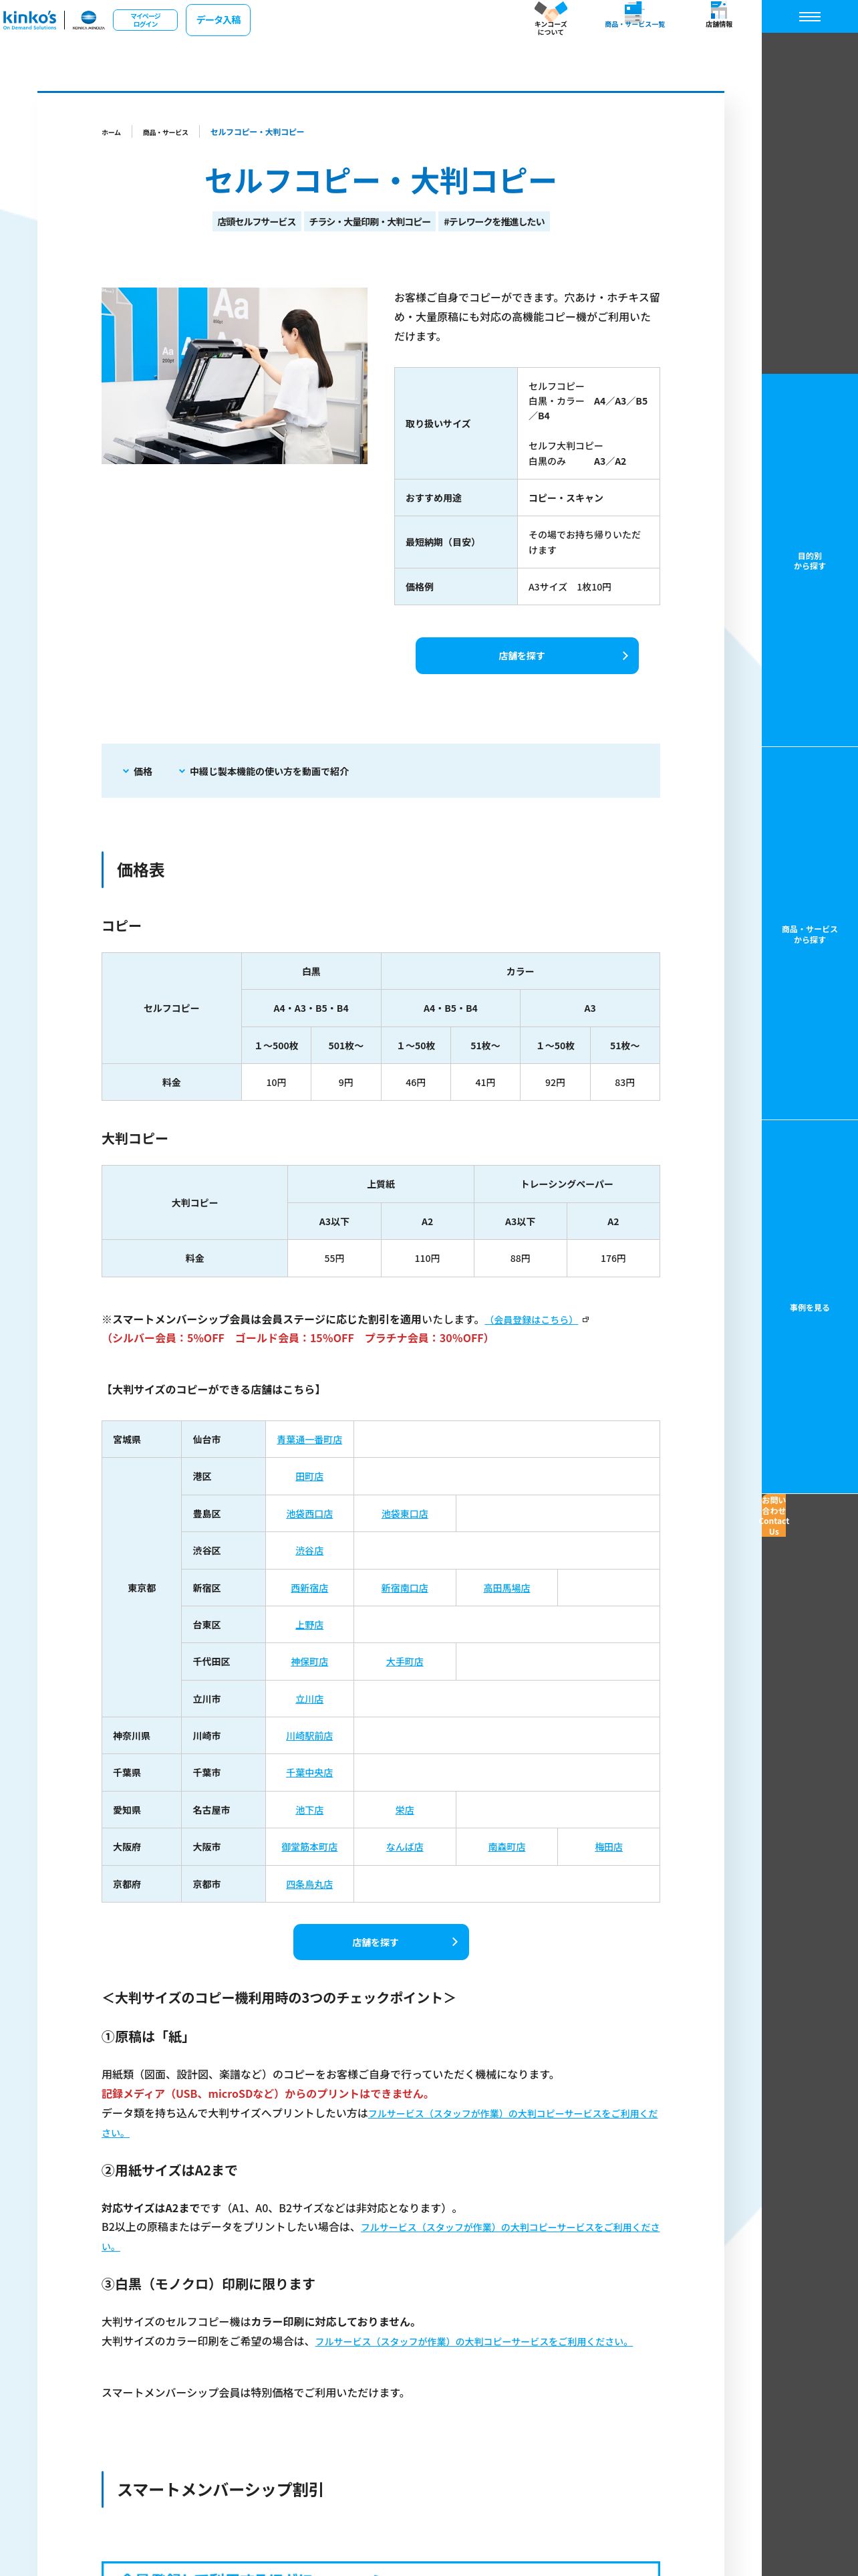The image size is (858, 2576).
Task: Click 10円 price cell
Action: coord(276,1083)
